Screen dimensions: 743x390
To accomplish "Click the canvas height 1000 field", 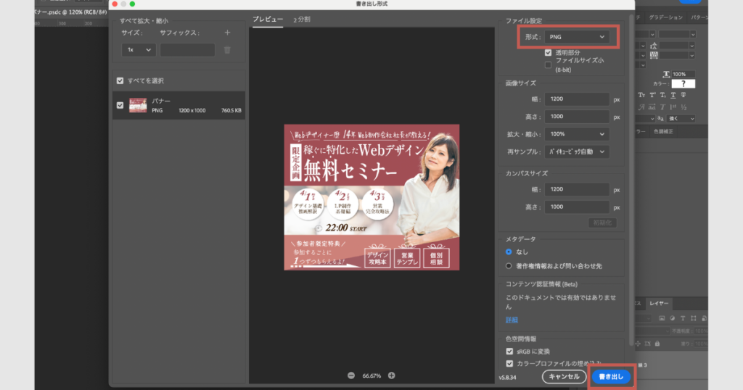I will (577, 207).
